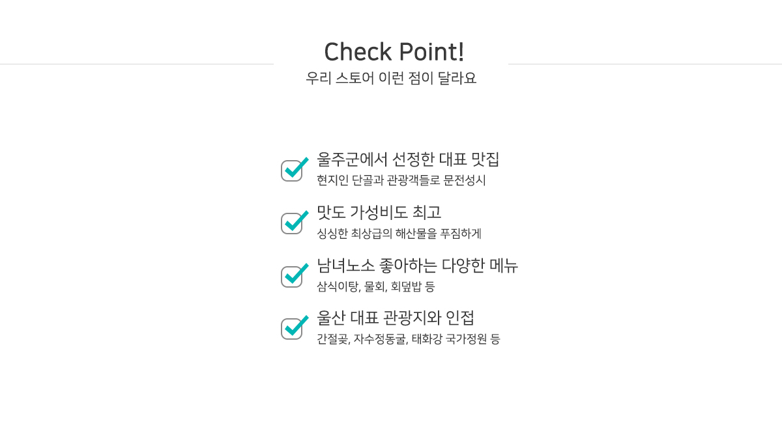Select the subtitle 우리 스토어 이런 점이 달라요
This screenshot has height=423, width=782.
pos(391,78)
